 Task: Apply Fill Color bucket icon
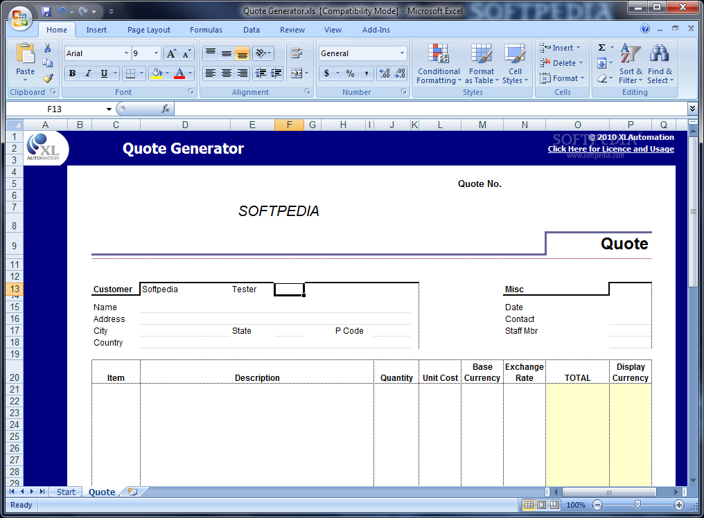point(157,73)
